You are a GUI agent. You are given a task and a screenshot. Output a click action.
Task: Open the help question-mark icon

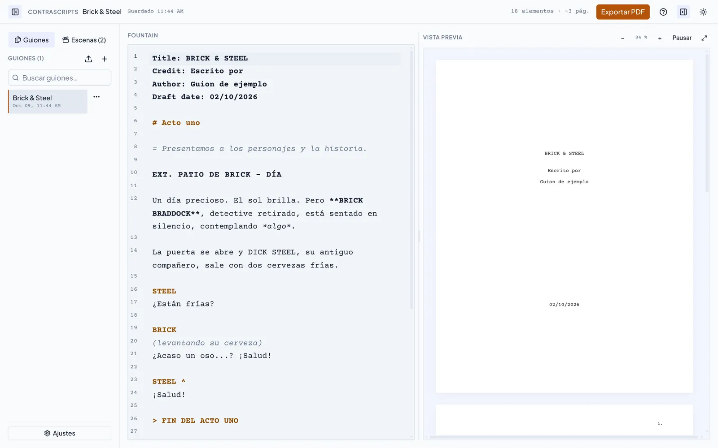pos(663,12)
